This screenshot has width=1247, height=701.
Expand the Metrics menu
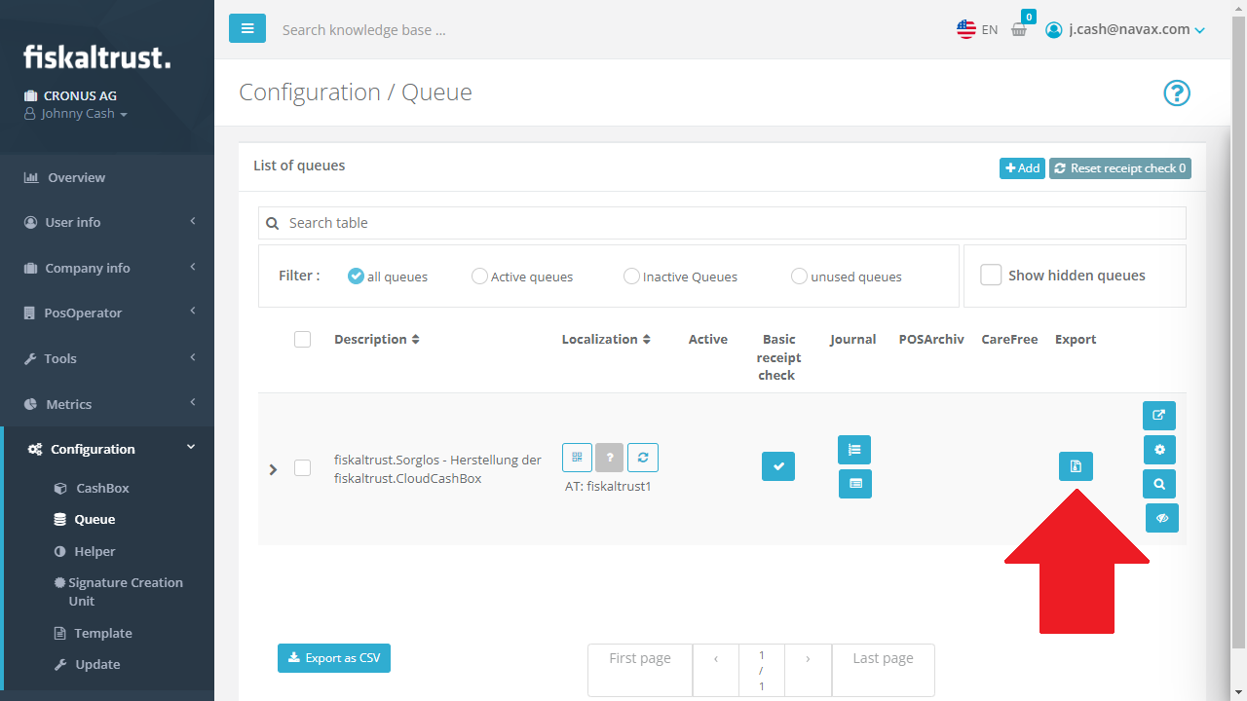coord(107,404)
